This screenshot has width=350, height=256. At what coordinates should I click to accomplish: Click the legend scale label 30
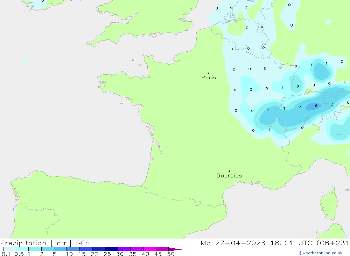(x=120, y=254)
